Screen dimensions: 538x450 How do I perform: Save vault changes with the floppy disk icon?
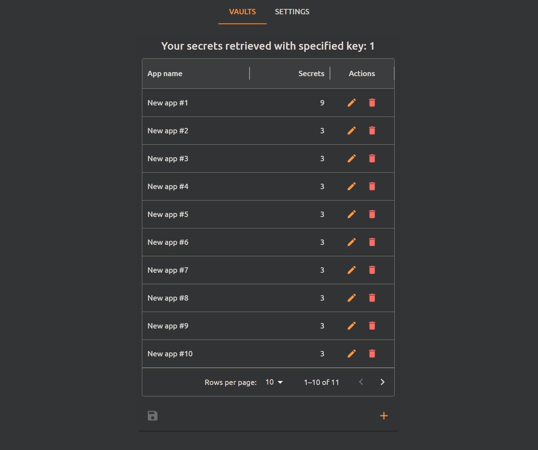pyautogui.click(x=153, y=415)
